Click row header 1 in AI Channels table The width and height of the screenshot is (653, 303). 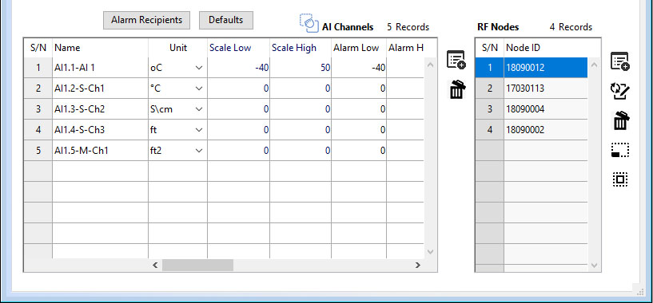click(x=38, y=67)
